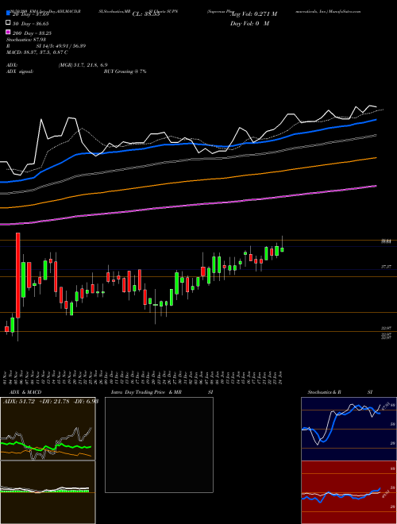Click the latest green candlestick on chart
The width and height of the screenshot is (397, 524).
pos(282,249)
